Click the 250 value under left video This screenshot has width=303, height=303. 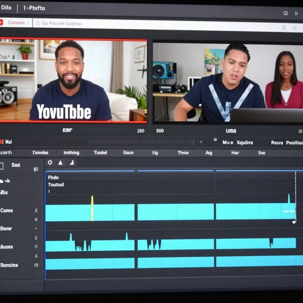[x=141, y=131]
